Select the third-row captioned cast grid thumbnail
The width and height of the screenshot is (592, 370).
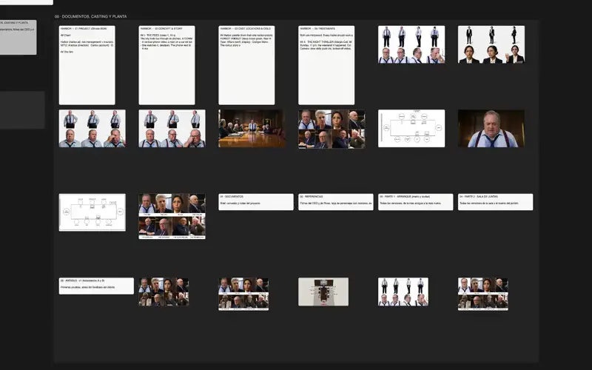172,216
